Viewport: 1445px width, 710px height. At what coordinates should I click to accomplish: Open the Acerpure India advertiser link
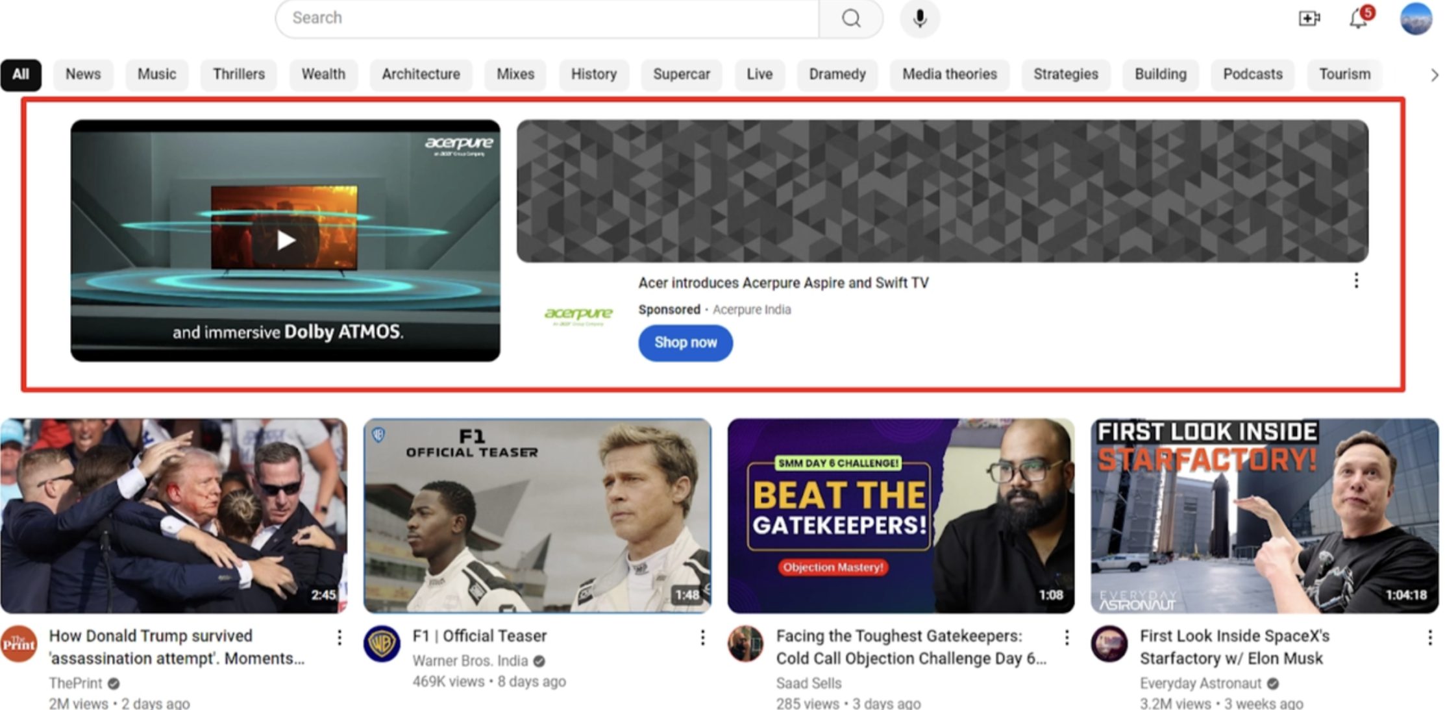click(x=751, y=310)
